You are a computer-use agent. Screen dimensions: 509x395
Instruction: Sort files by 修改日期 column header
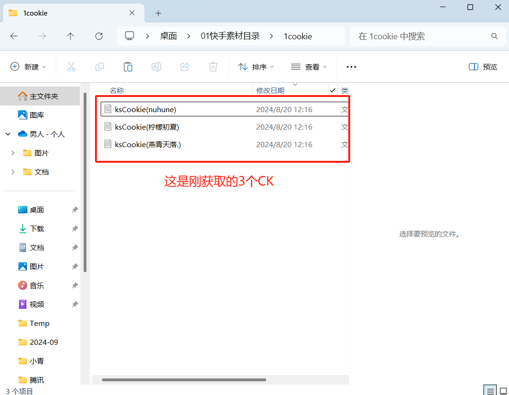pyautogui.click(x=270, y=90)
